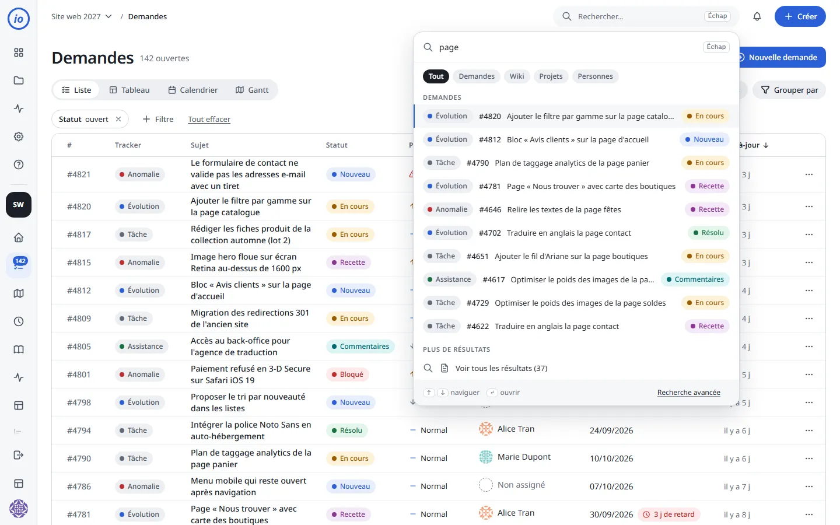The height and width of the screenshot is (525, 840).
Task: Go to the project home icon
Action: [x=19, y=237]
